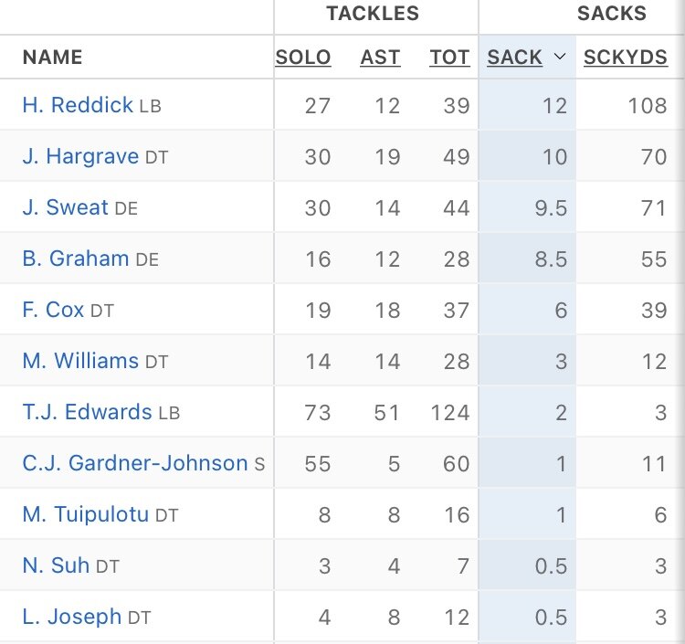The height and width of the screenshot is (644, 685).
Task: Click the SACKS group header
Action: coord(611,14)
